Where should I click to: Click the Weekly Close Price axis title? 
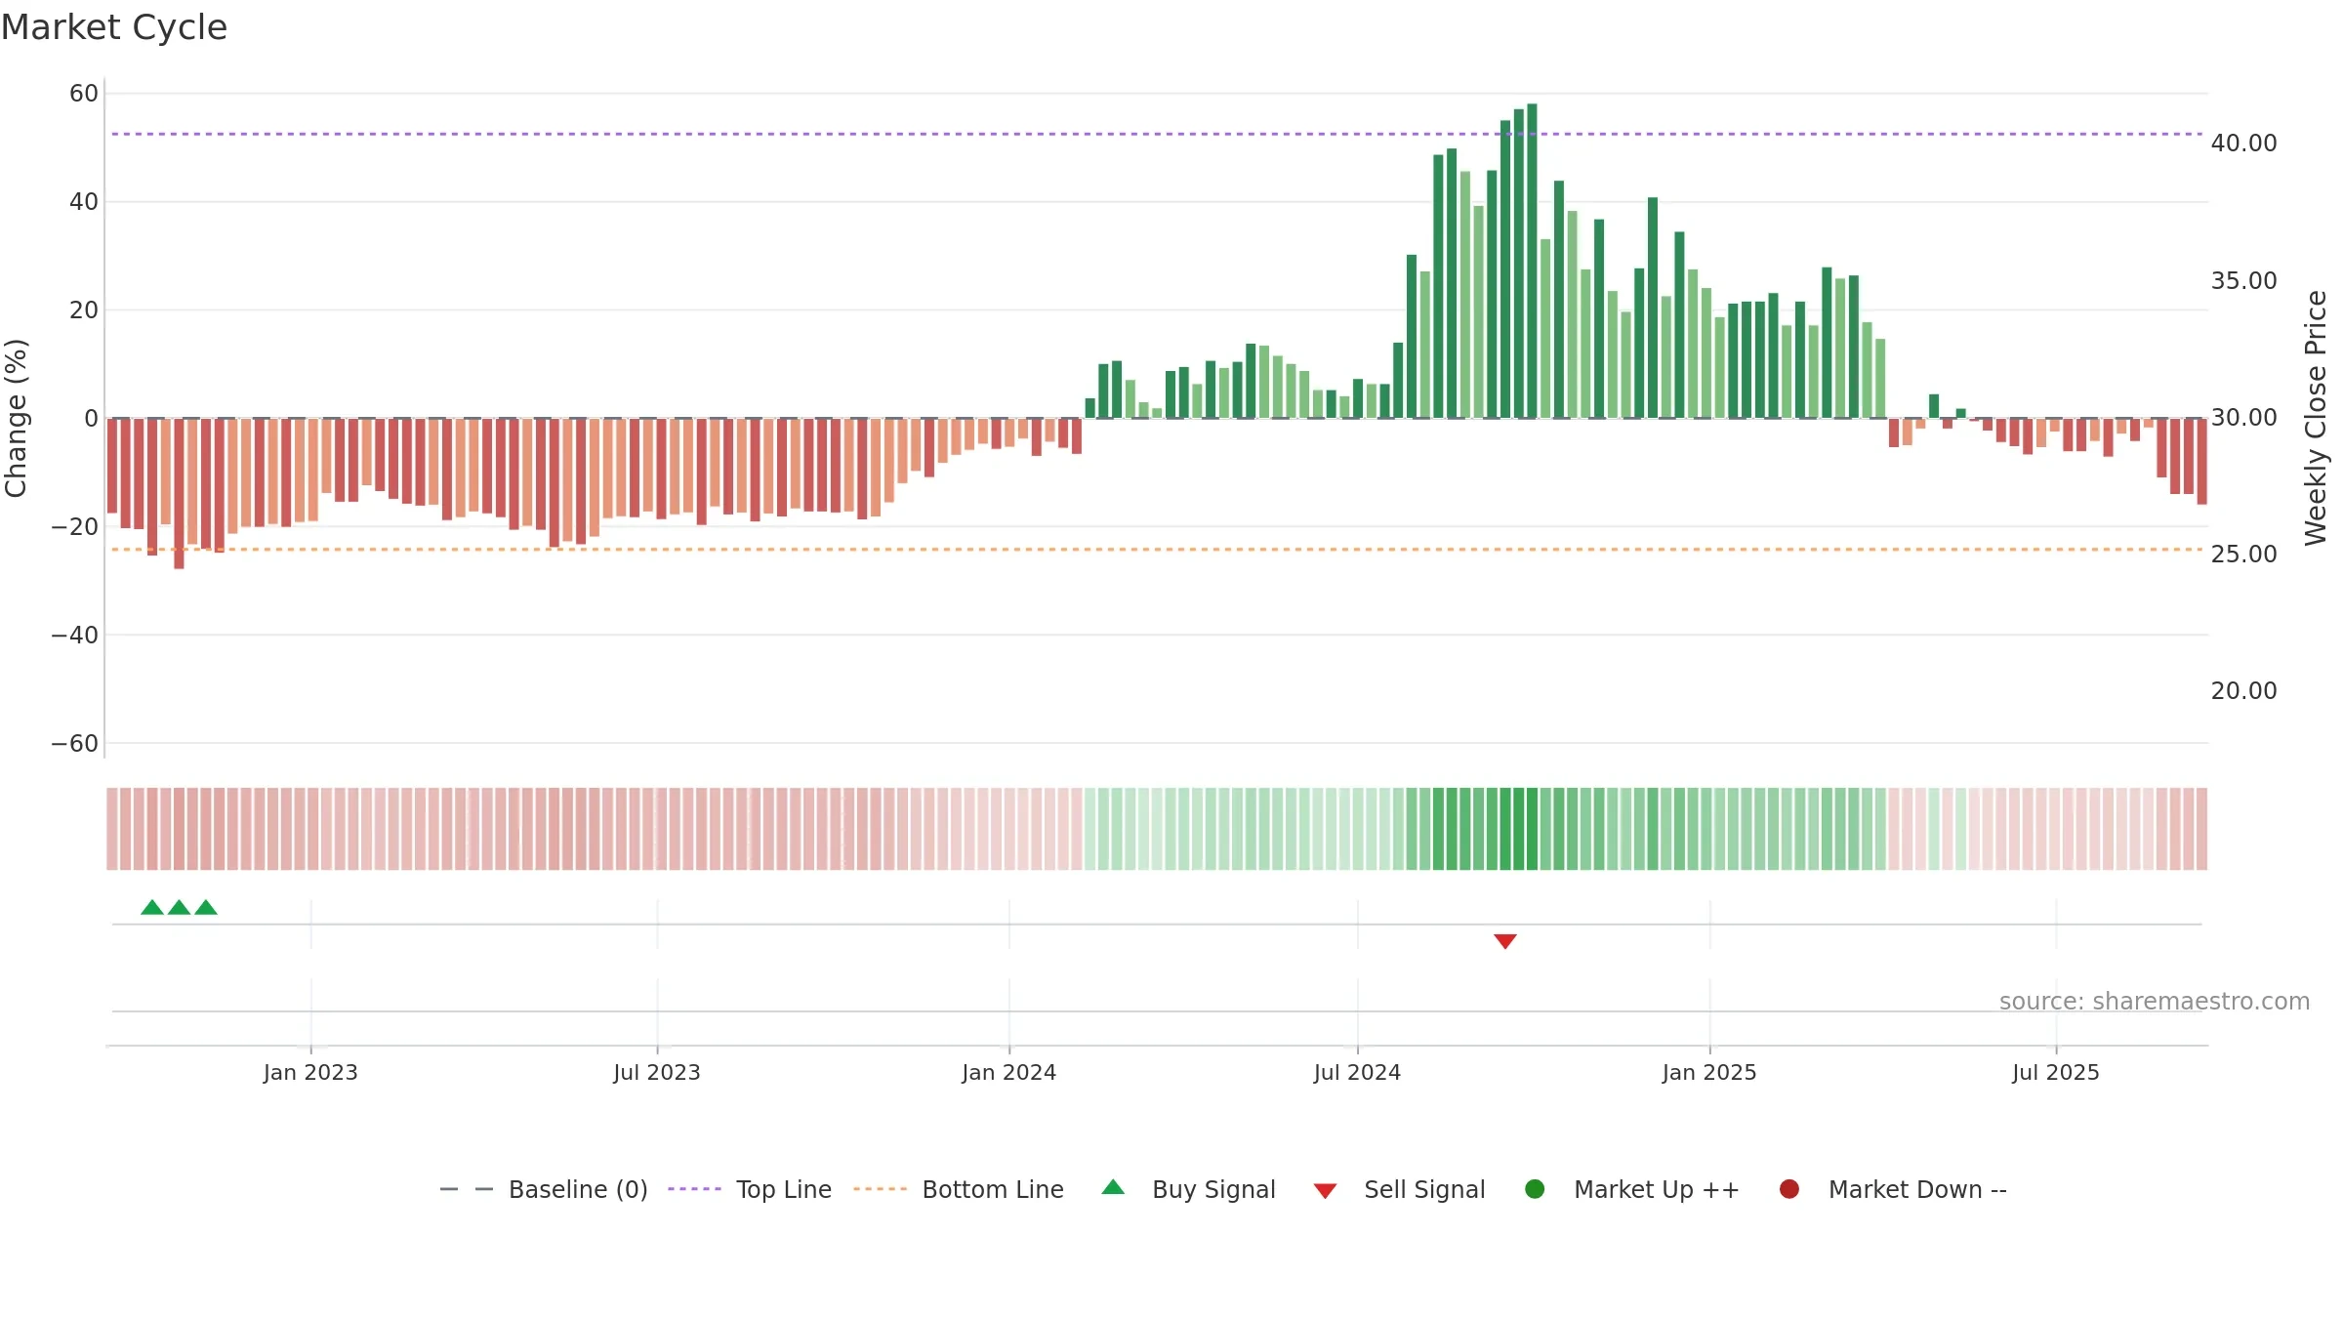point(2316,418)
